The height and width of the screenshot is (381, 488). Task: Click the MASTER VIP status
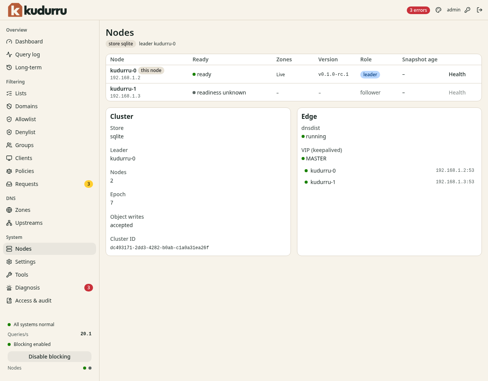click(x=314, y=158)
